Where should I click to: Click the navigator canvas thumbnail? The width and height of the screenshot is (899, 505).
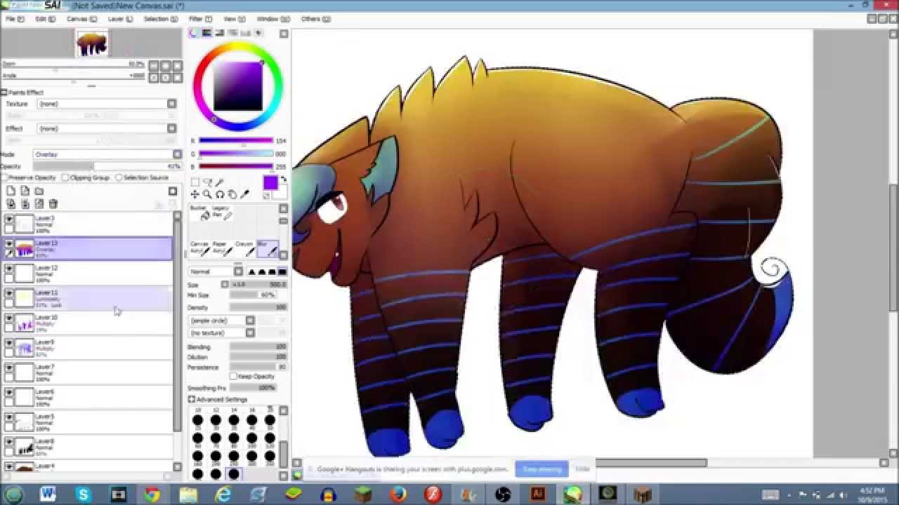[x=92, y=43]
